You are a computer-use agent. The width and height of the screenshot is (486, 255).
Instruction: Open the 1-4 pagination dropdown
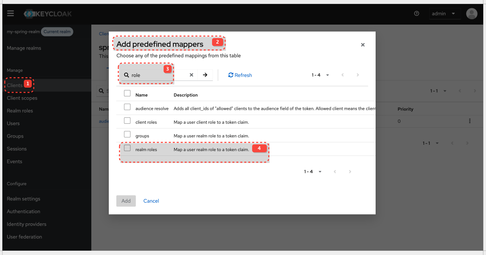pos(320,75)
